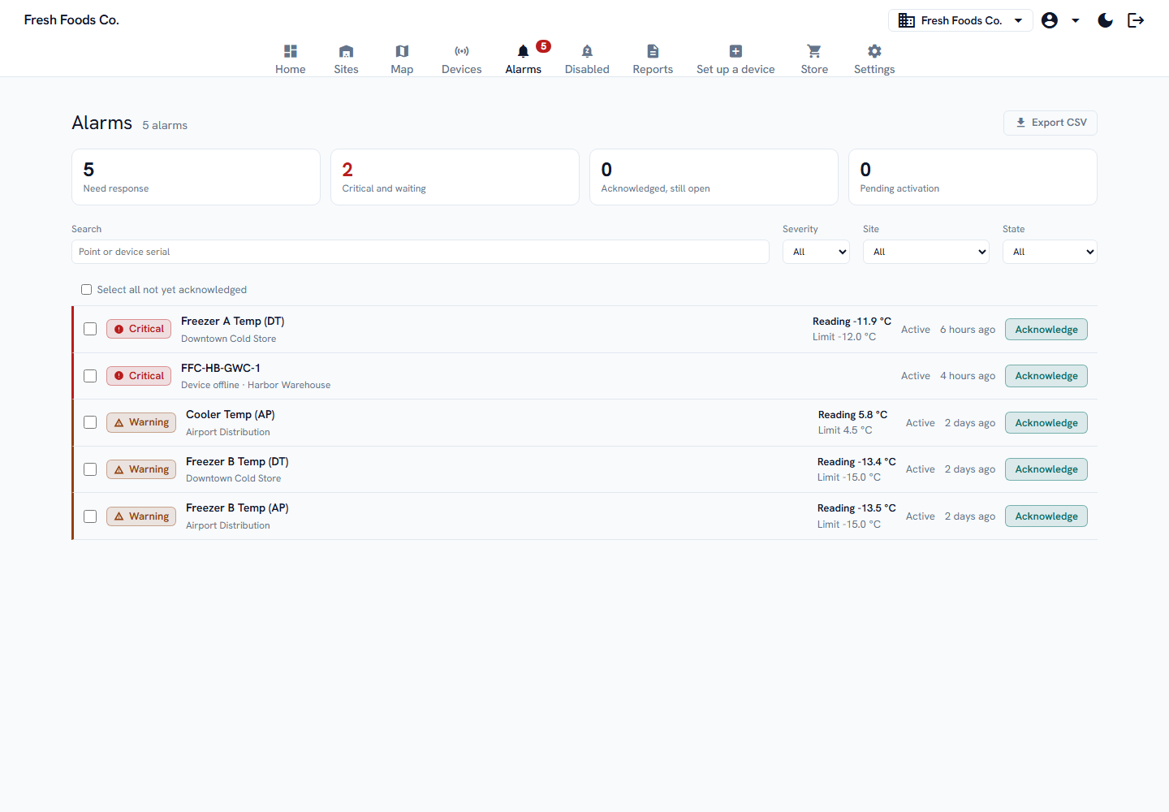1169x812 pixels.
Task: Click the Warning badge on Cooler Temp (AP)
Action: tap(141, 422)
